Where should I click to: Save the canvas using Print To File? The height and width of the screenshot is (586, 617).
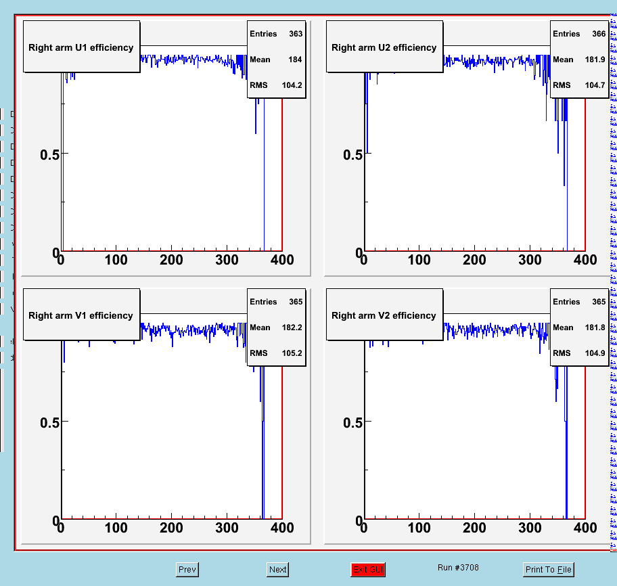[548, 570]
